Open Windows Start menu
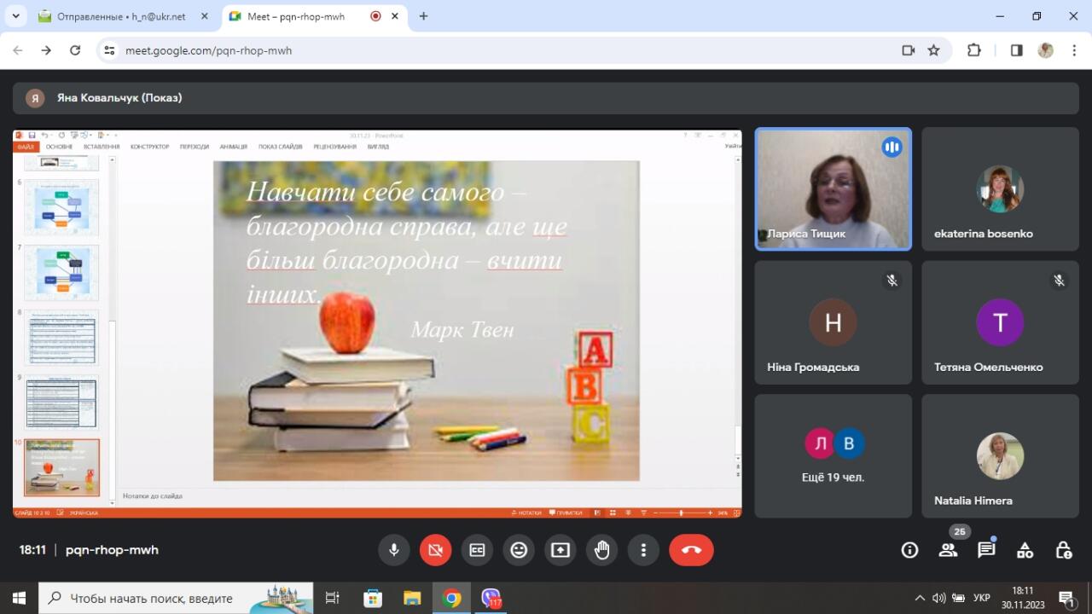Screen dimensions: 1092x614 click(x=19, y=598)
